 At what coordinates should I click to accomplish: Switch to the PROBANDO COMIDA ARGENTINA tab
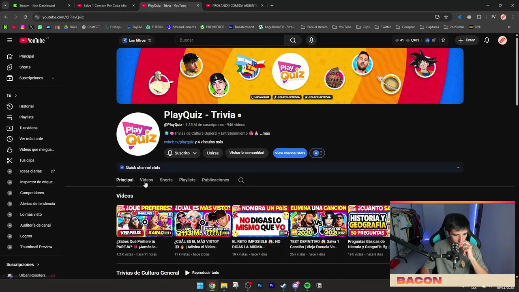(x=234, y=6)
